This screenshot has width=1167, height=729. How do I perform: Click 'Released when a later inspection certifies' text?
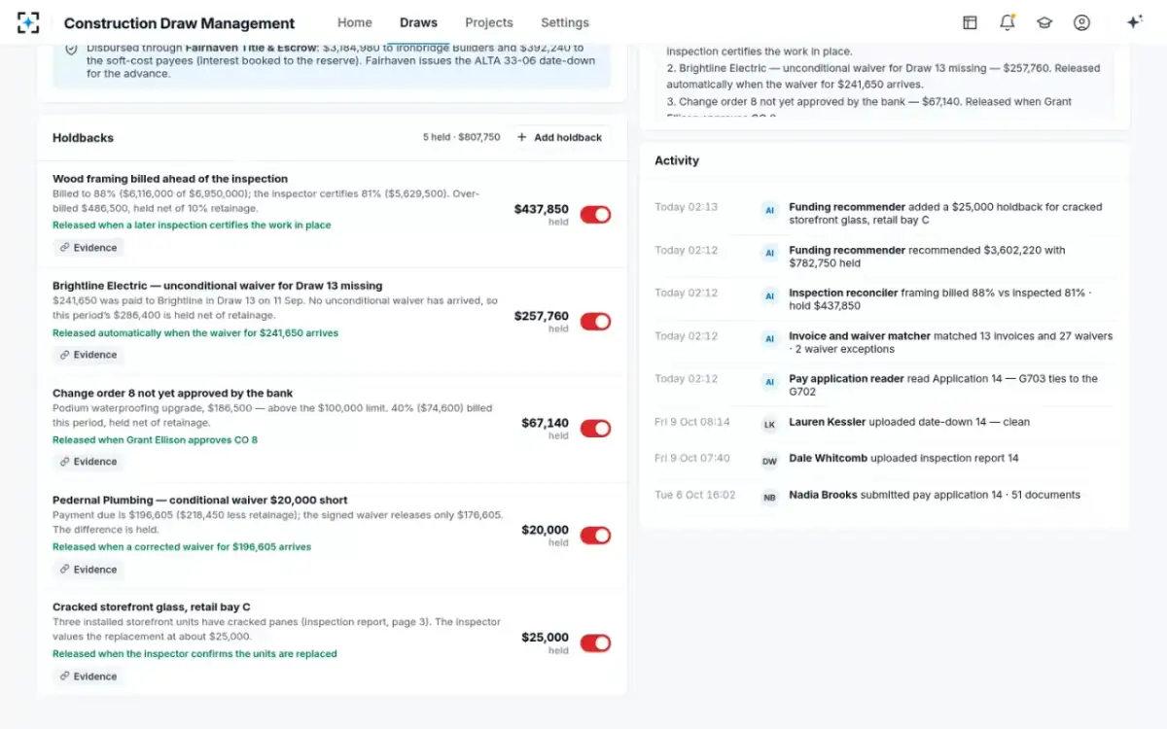(192, 226)
